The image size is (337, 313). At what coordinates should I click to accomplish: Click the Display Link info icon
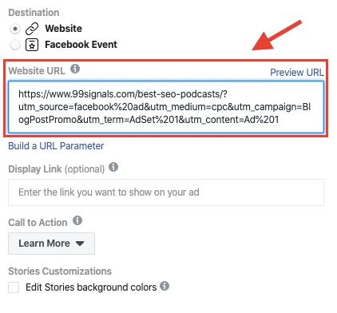click(113, 167)
